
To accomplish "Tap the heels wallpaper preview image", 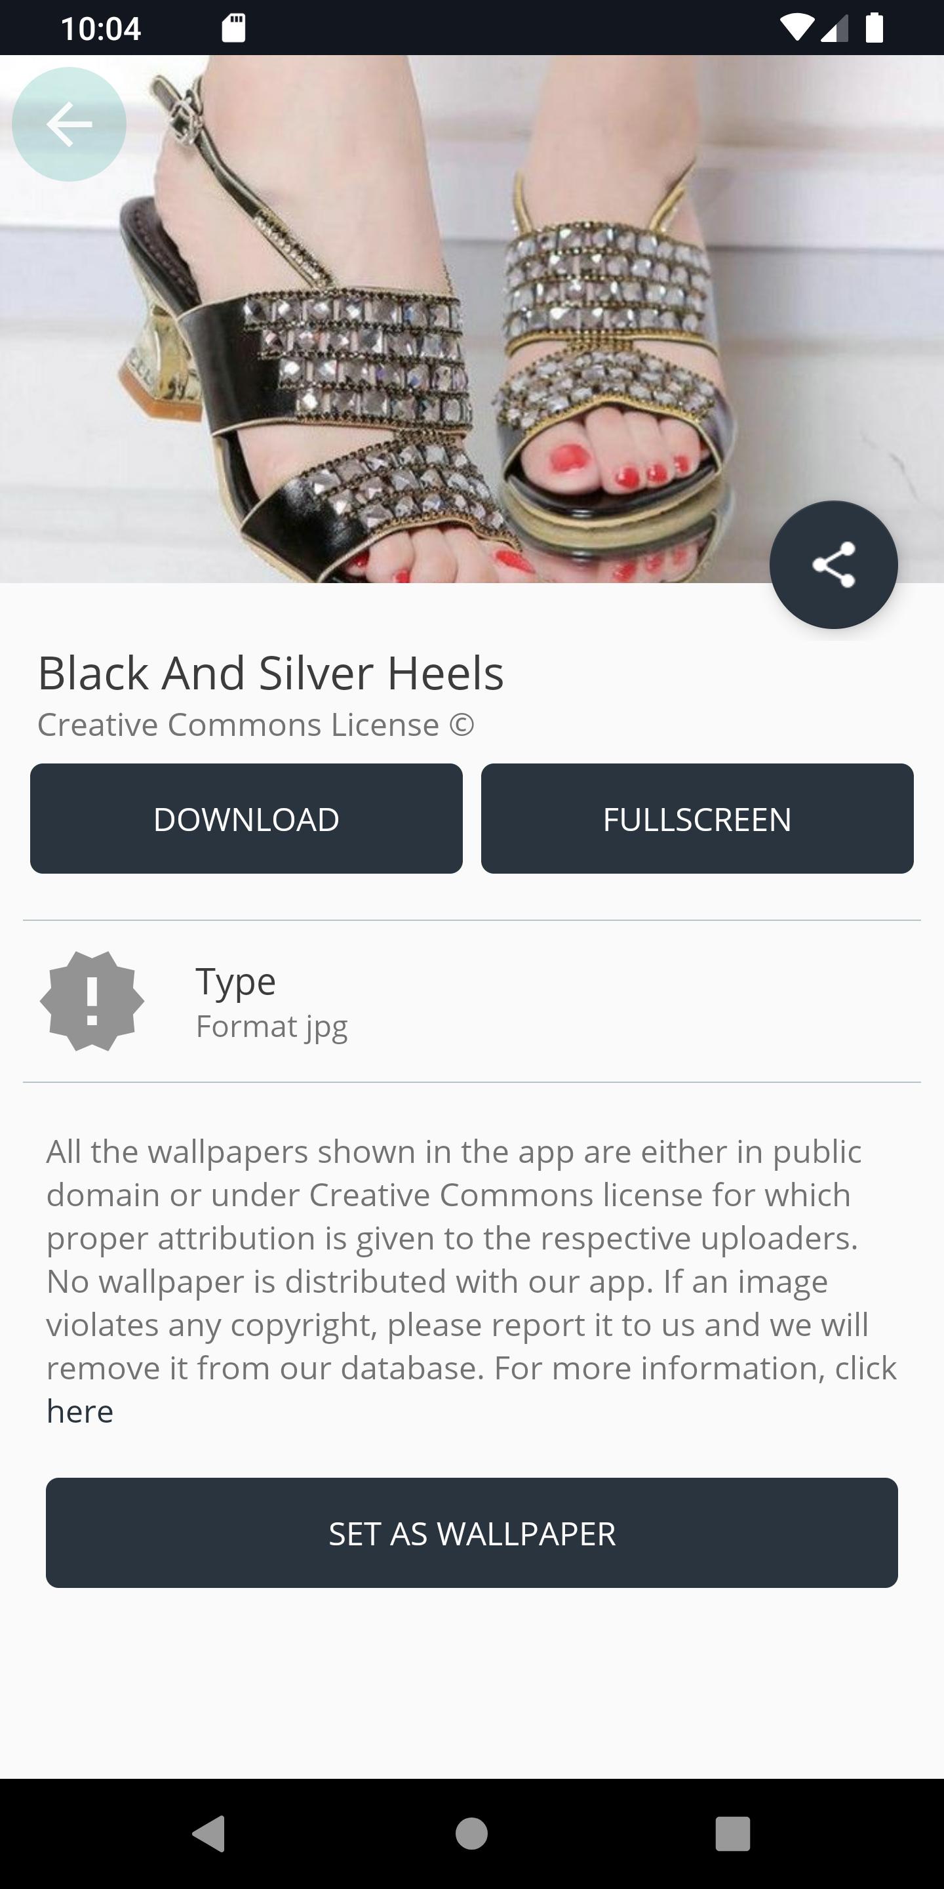I will tap(471, 319).
